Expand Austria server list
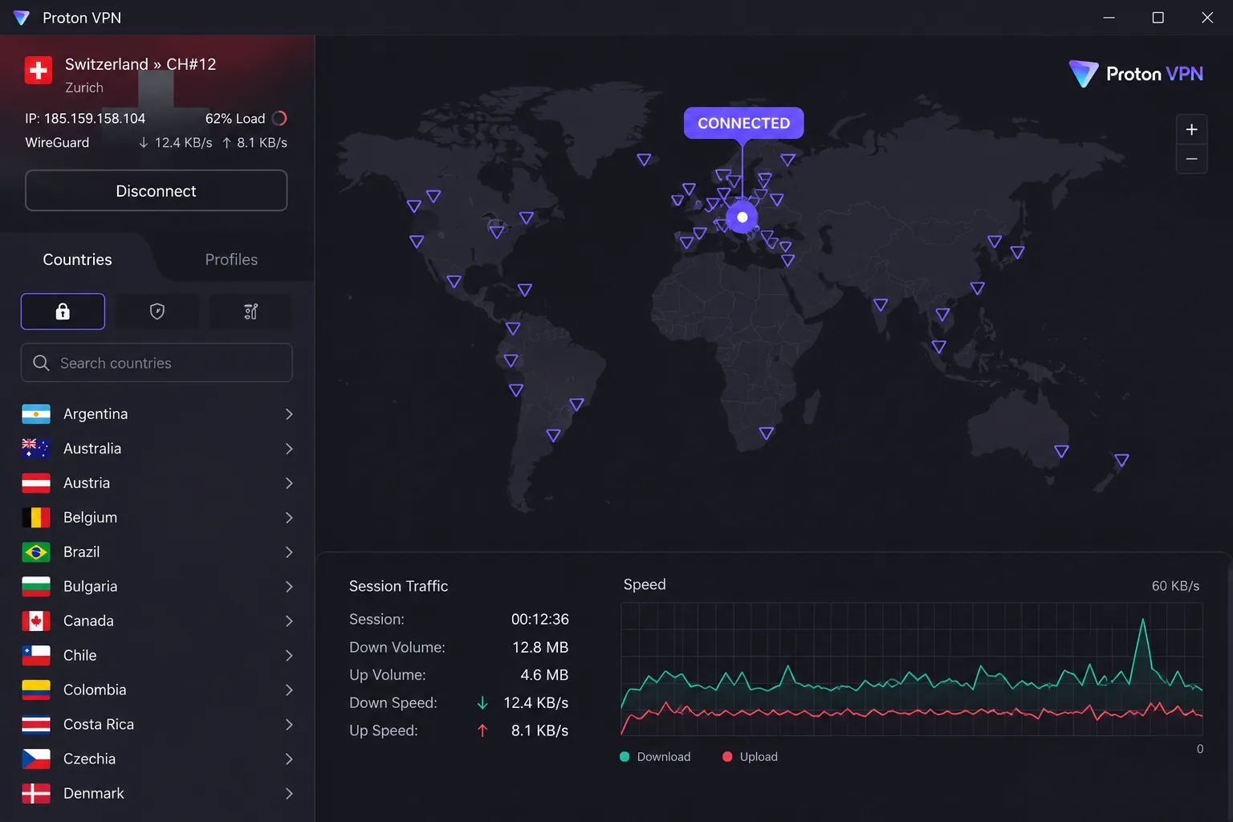 tap(289, 483)
